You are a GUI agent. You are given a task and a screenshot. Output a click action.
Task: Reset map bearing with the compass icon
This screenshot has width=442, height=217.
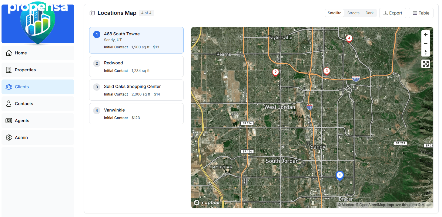pyautogui.click(x=426, y=52)
